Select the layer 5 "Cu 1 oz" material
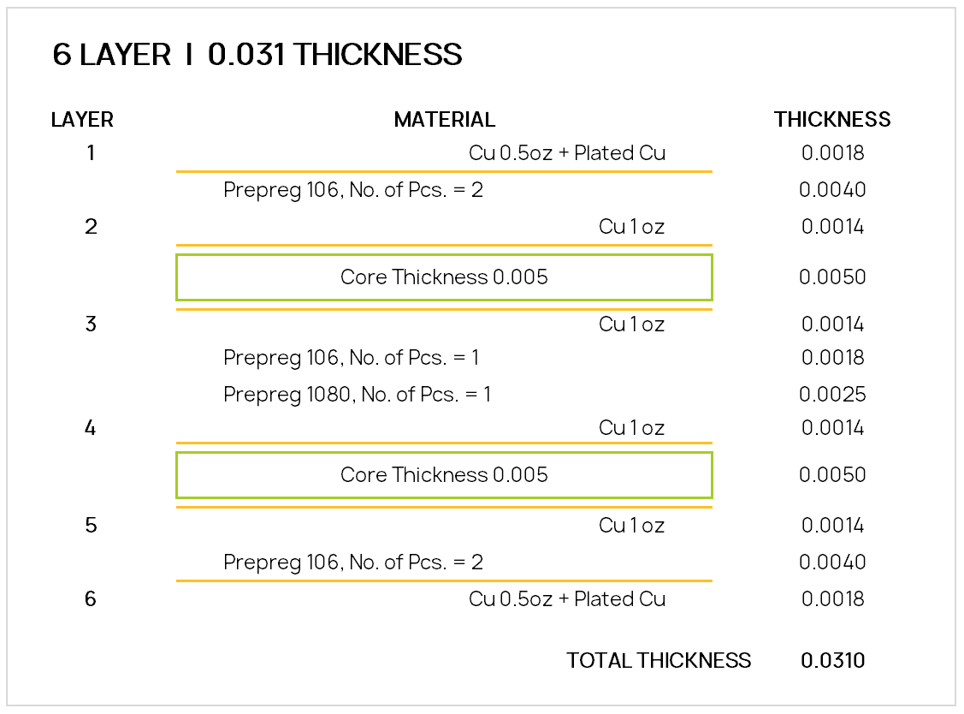This screenshot has height=714, width=964. (631, 526)
